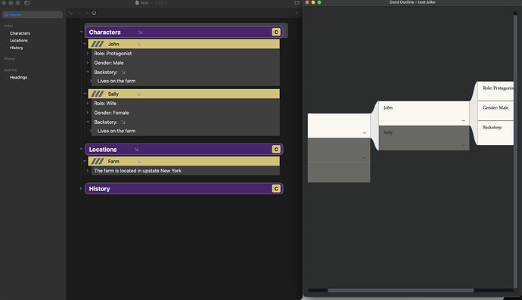
Task: Click the leftmost white root card in Card Outline
Action: 339,125
